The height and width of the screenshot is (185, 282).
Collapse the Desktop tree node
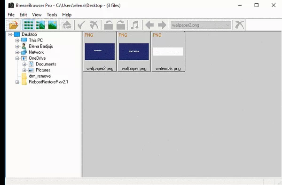point(10,34)
